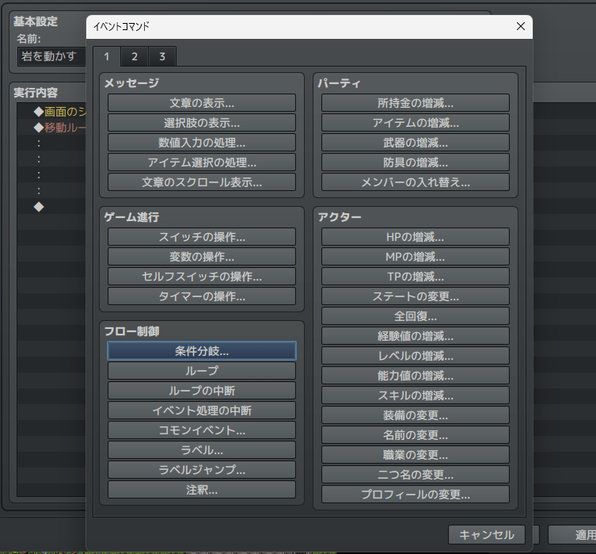Open 所持金の増減... command
Viewport: 596px width, 554px height.
[416, 103]
